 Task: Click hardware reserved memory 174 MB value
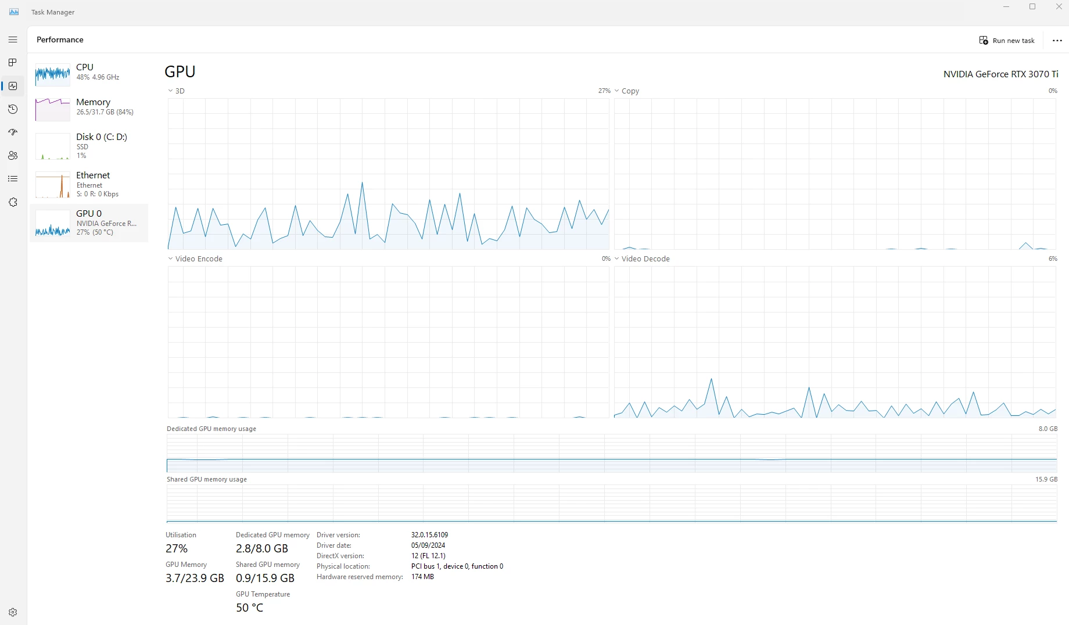[422, 577]
